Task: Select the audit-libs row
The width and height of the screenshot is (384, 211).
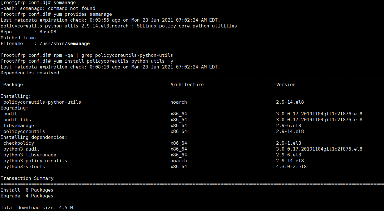Action: coord(17,120)
